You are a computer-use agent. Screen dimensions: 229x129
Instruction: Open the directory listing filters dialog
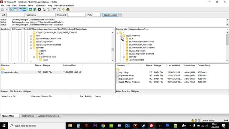pyautogui.click(x=54, y=10)
